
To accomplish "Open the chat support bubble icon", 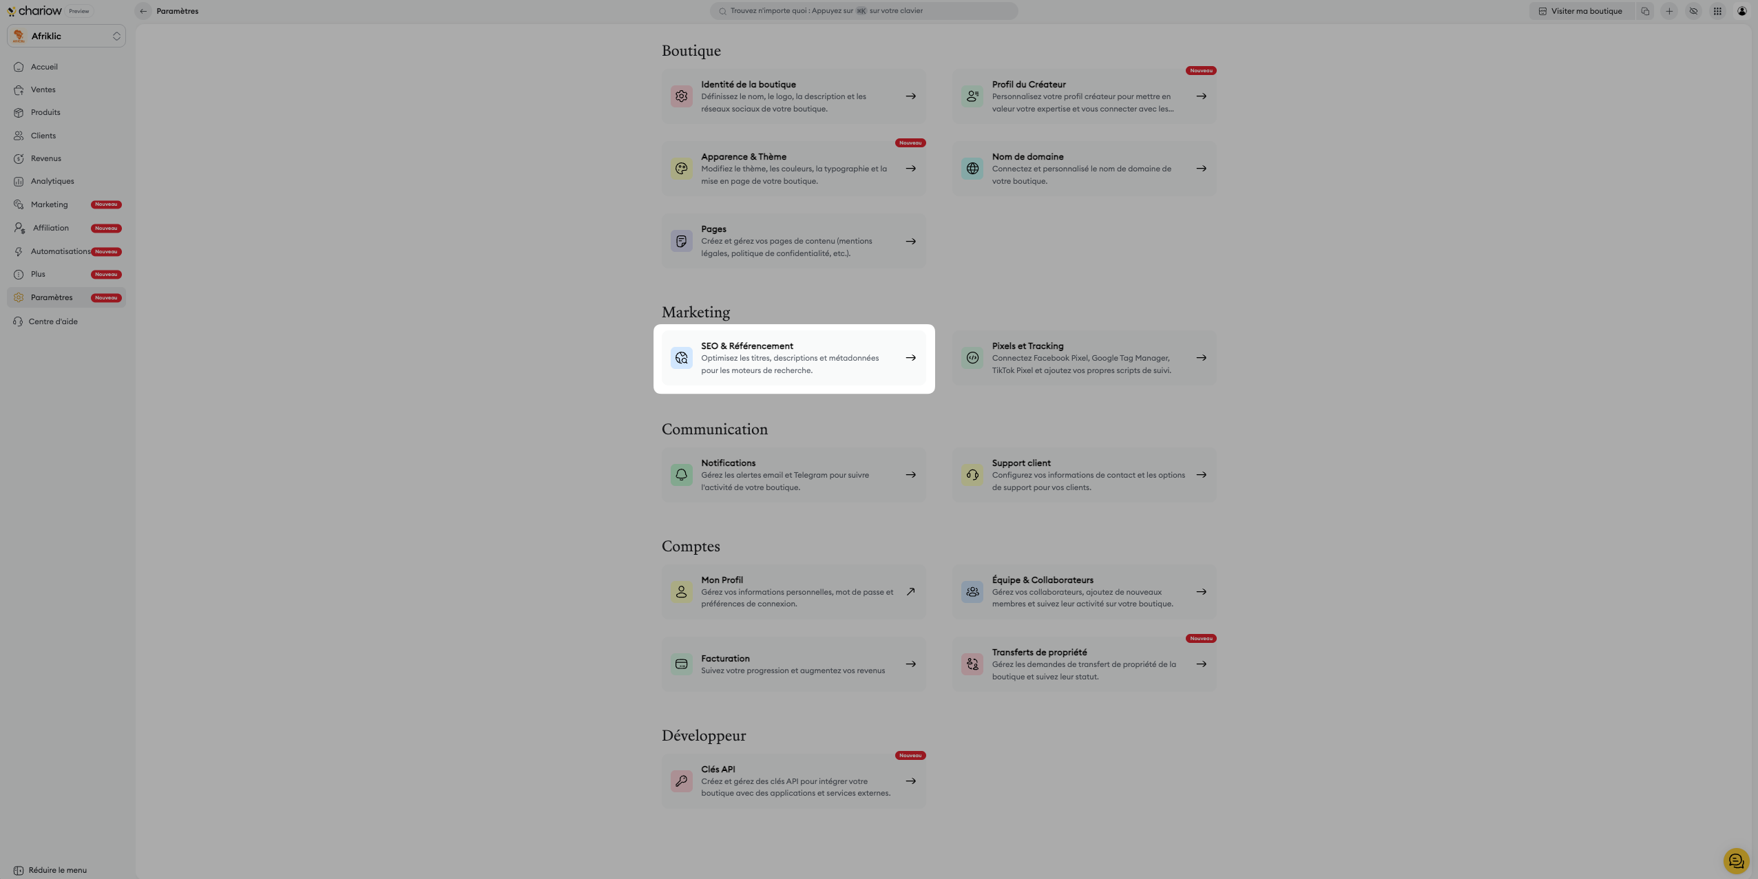I will (x=1735, y=860).
